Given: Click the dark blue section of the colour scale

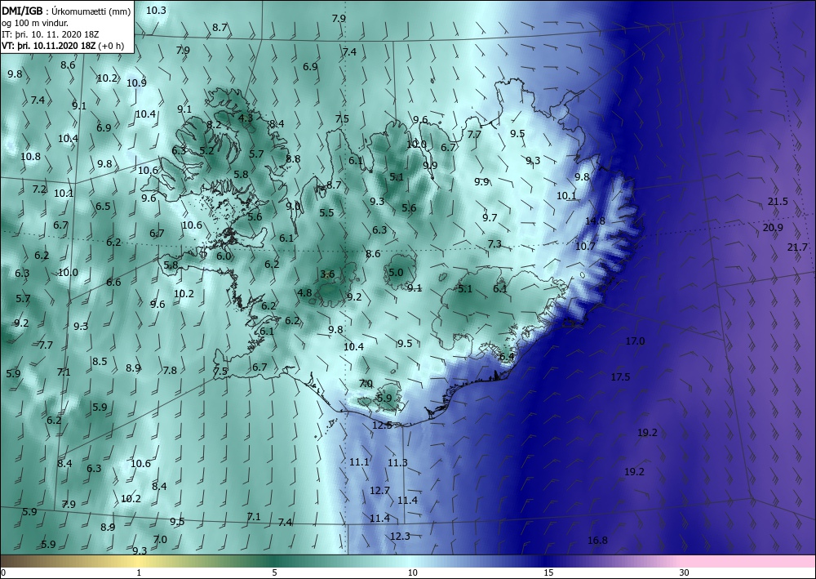Looking at the screenshot, I should (x=547, y=561).
